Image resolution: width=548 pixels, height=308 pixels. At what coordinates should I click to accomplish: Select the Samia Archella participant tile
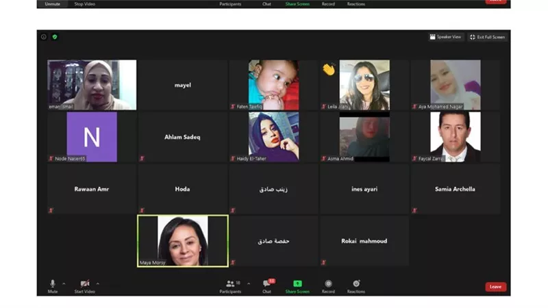[x=456, y=189]
